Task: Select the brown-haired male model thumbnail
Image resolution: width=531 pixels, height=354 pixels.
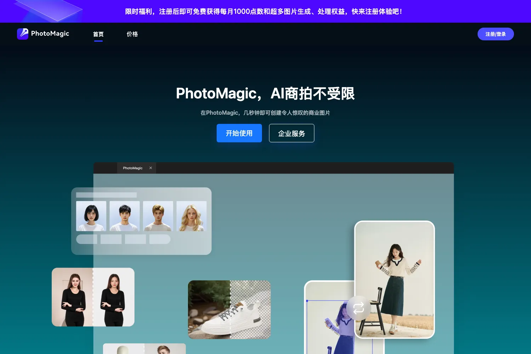Action: tap(158, 216)
